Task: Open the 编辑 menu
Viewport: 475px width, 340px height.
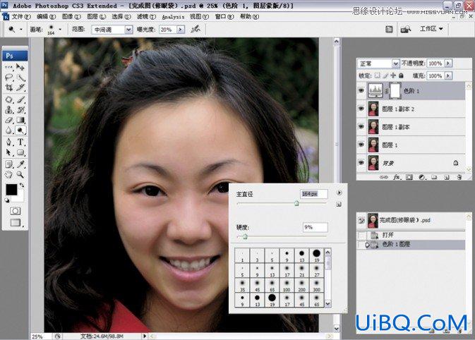Action: click(47, 17)
